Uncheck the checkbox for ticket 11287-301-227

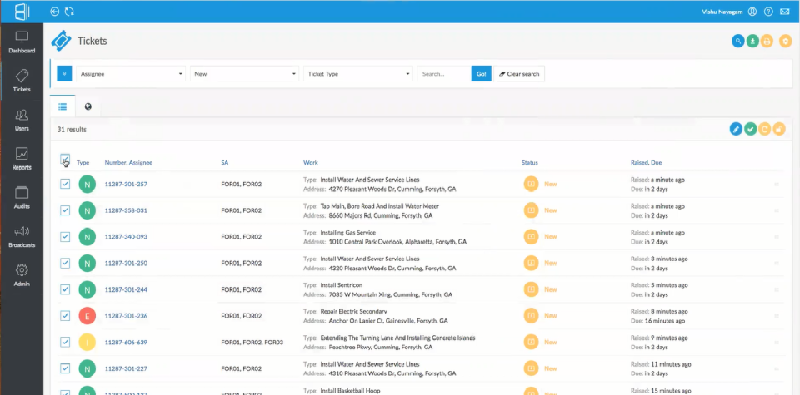coord(65,368)
